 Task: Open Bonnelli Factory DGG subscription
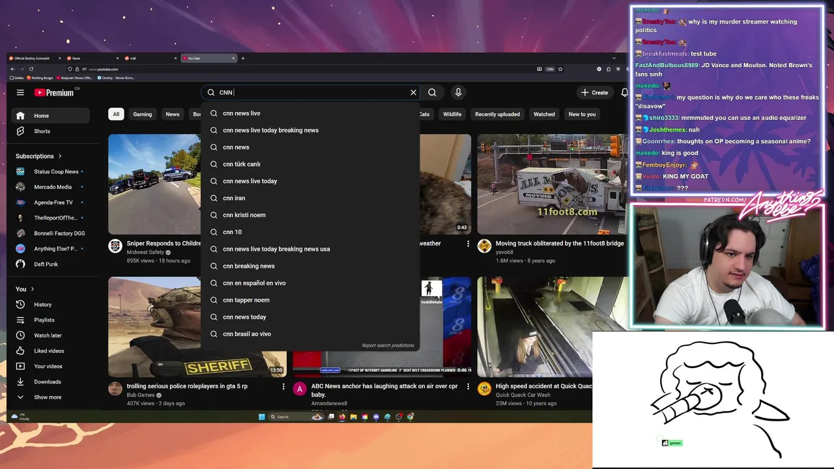(50, 233)
